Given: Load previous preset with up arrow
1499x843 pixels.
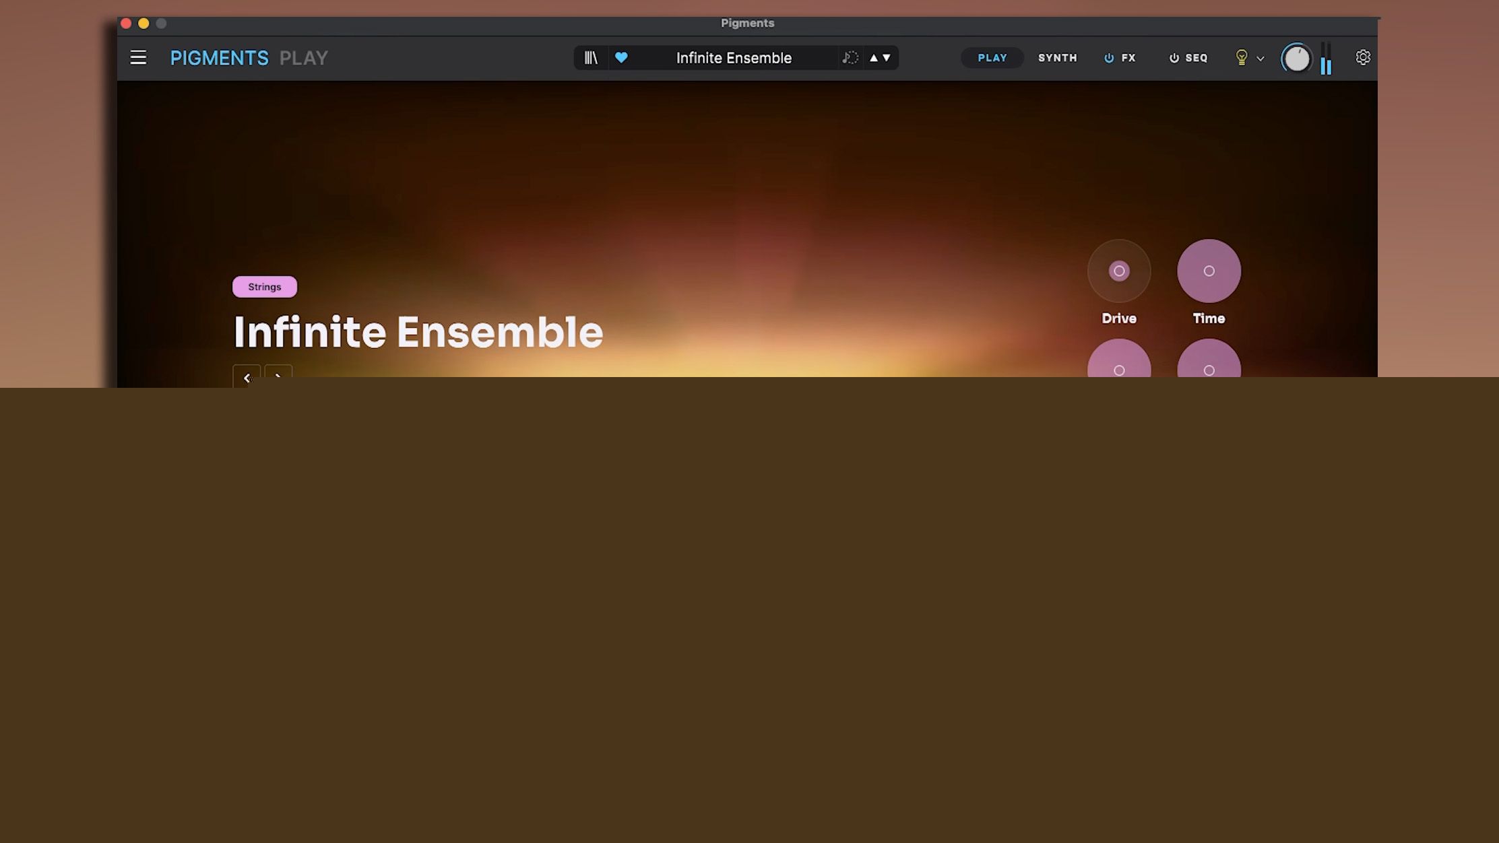Looking at the screenshot, I should [x=874, y=58].
